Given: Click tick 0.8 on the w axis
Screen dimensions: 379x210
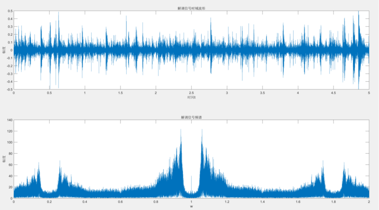Looking at the screenshot, I should (x=156, y=202).
